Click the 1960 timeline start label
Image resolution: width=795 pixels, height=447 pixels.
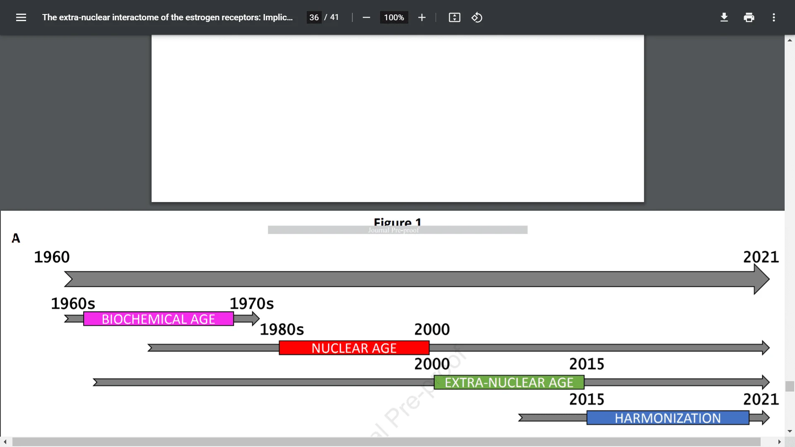pyautogui.click(x=52, y=257)
